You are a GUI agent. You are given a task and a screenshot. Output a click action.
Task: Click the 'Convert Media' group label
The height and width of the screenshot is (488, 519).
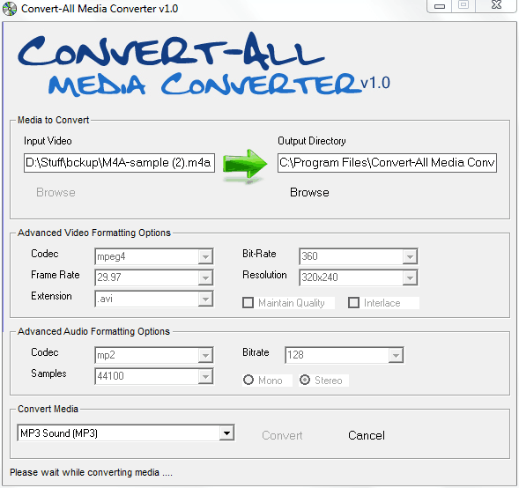coord(48,409)
